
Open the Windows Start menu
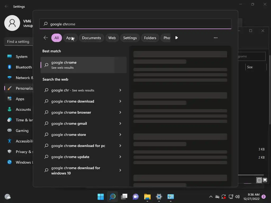101,197
